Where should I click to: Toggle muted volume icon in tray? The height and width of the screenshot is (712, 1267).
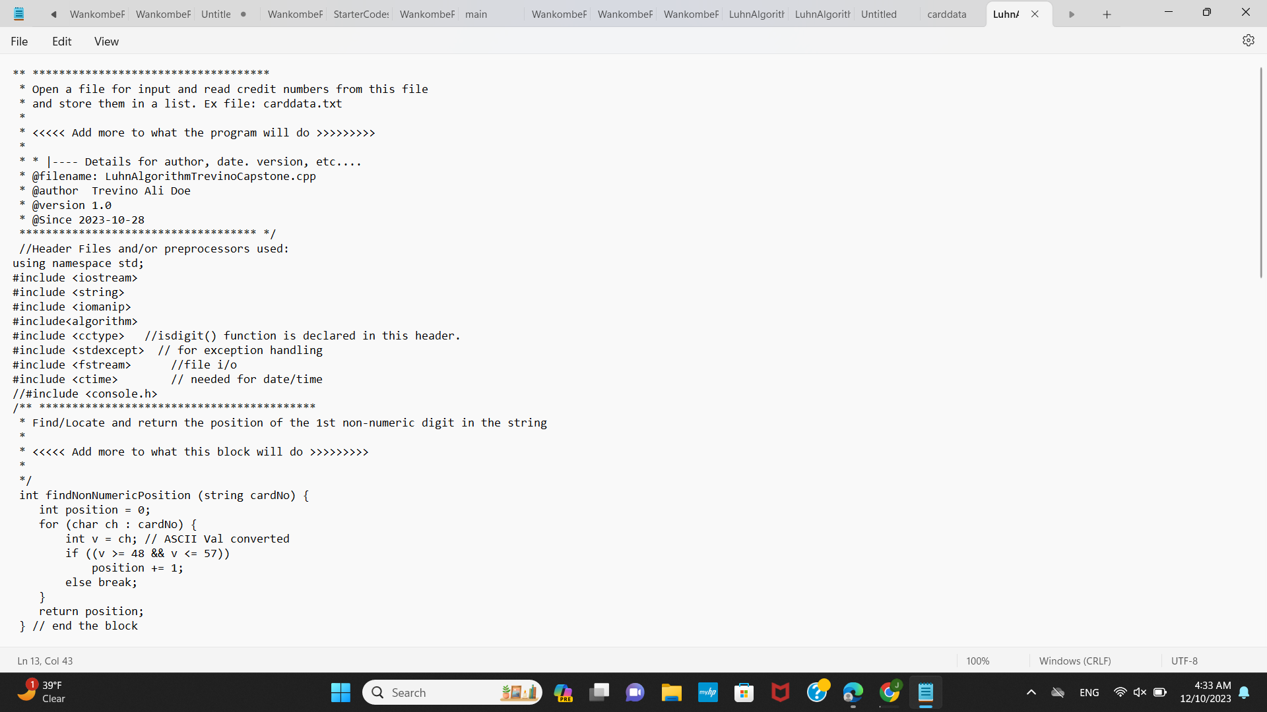(1140, 692)
